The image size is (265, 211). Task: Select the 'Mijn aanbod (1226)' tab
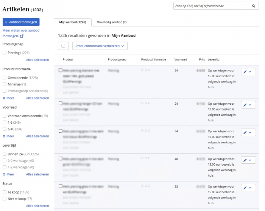click(x=73, y=22)
